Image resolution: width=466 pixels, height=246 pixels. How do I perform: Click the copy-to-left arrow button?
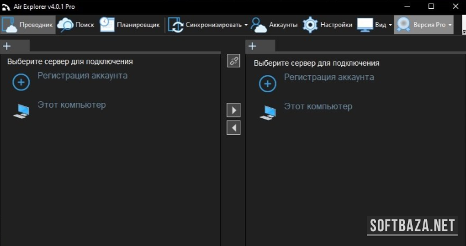233,128
